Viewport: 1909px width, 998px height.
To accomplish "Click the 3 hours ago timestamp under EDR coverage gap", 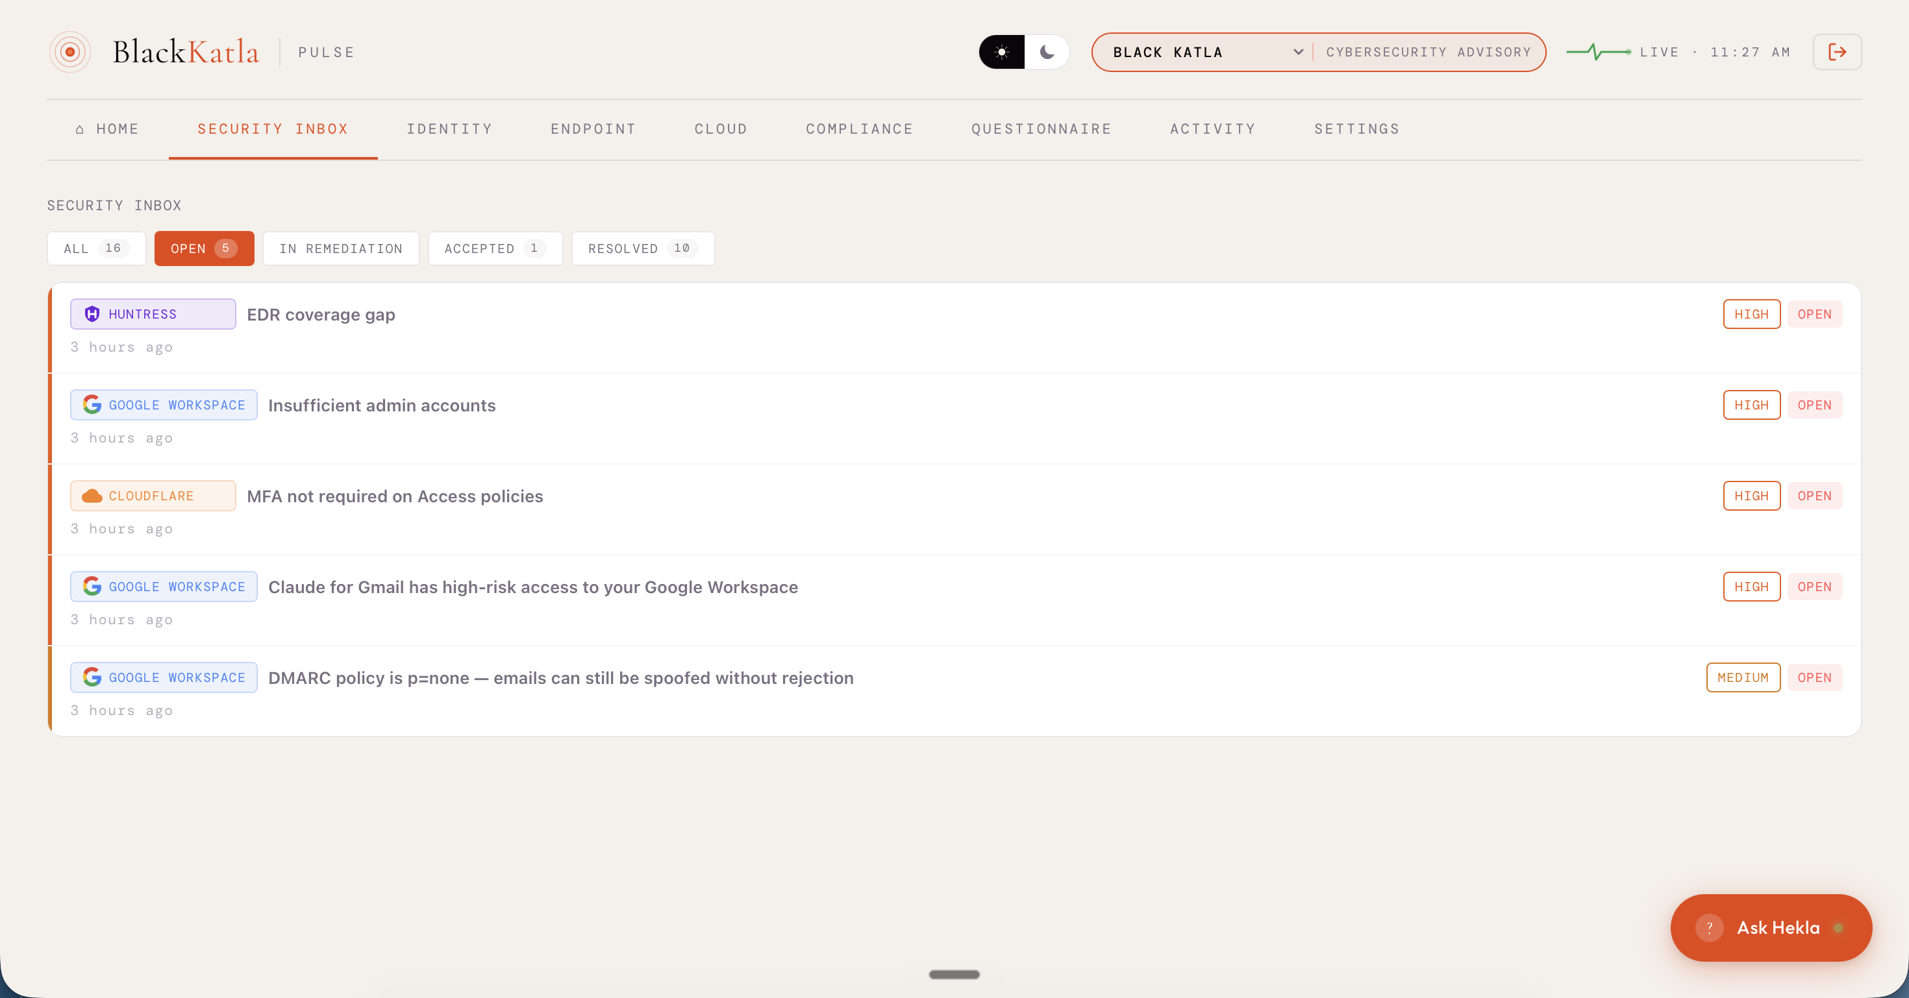I will [x=121, y=347].
